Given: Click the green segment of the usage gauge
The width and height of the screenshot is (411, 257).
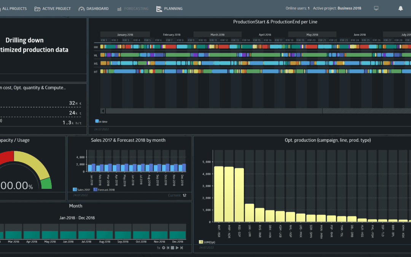Looking at the screenshot, I should [x=46, y=183].
